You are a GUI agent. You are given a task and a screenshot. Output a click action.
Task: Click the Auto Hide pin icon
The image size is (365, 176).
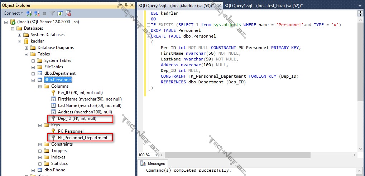126,5
